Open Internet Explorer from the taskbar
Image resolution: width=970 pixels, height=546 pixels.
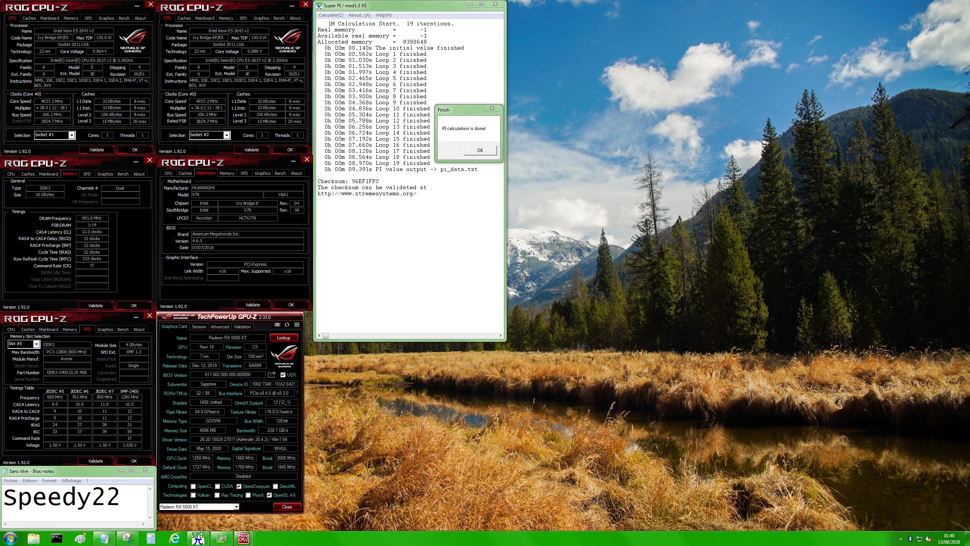pyautogui.click(x=174, y=538)
